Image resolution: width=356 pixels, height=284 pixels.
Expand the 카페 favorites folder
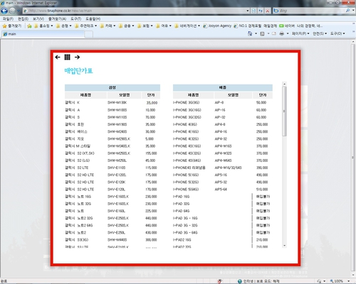pyautogui.click(x=108, y=26)
